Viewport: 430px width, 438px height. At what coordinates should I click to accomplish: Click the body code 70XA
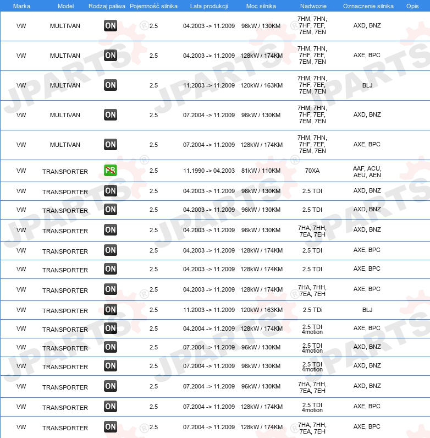click(x=312, y=171)
